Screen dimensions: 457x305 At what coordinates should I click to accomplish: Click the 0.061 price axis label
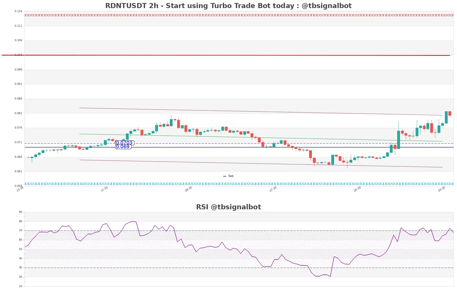point(18,171)
